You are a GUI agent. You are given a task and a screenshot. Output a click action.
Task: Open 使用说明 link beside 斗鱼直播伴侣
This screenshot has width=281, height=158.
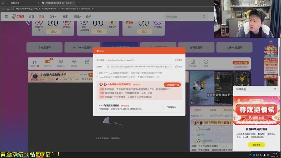[x=137, y=84]
